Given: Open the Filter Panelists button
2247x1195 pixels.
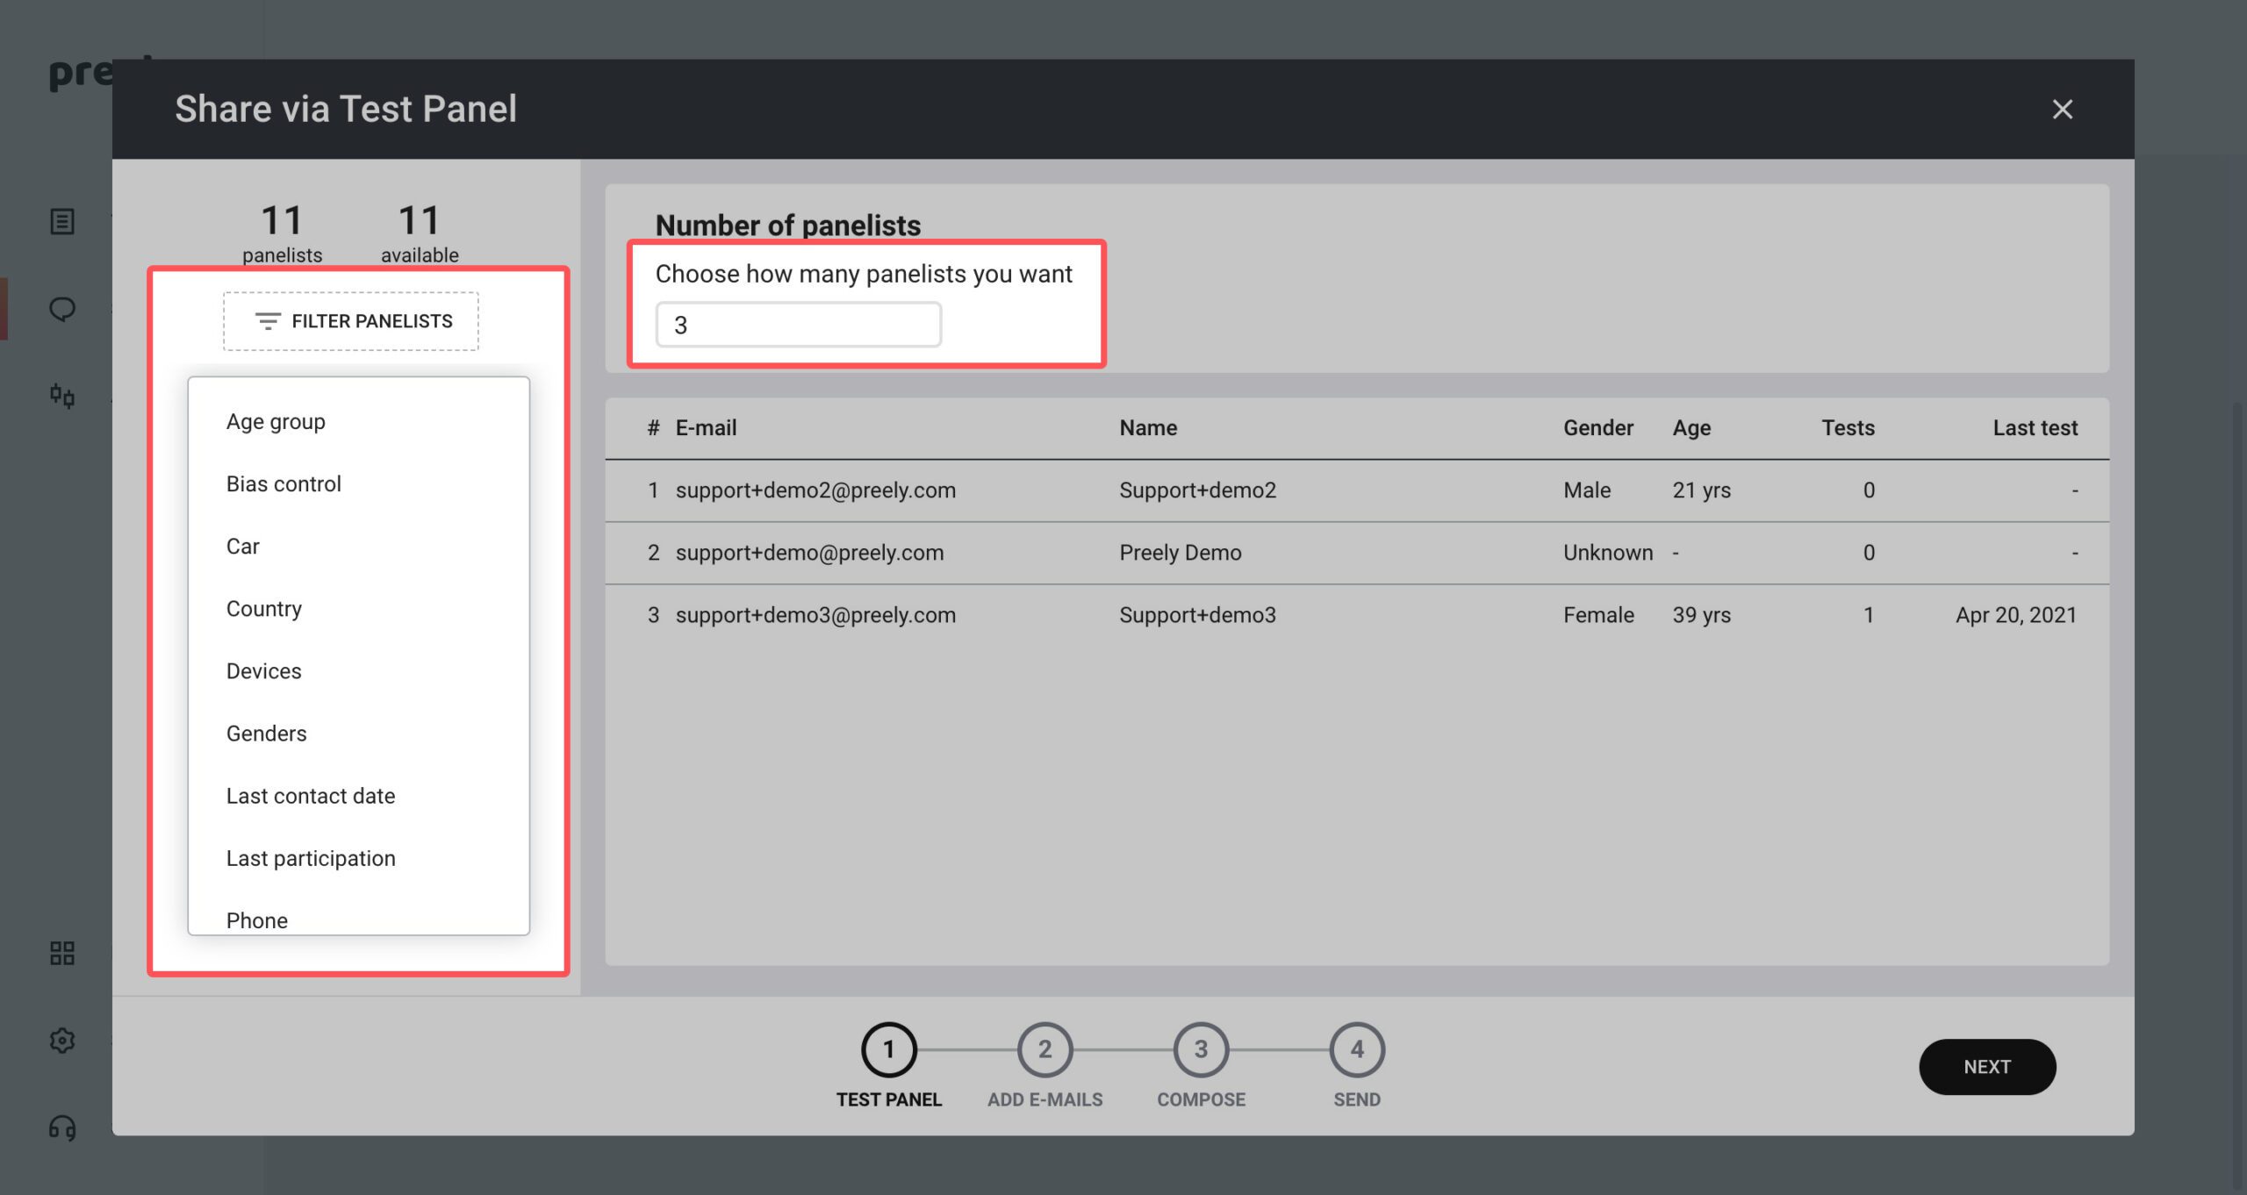Looking at the screenshot, I should tap(351, 321).
